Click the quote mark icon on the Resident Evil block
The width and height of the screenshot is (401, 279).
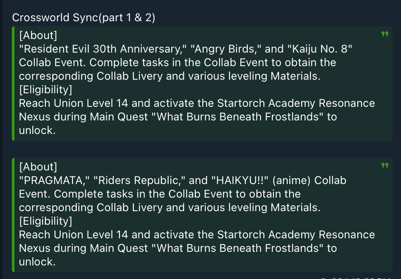[385, 34]
